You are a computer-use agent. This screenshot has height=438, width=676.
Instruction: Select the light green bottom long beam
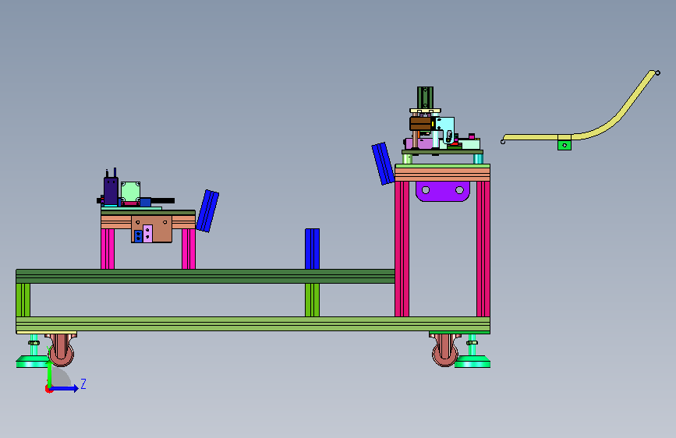253,323
